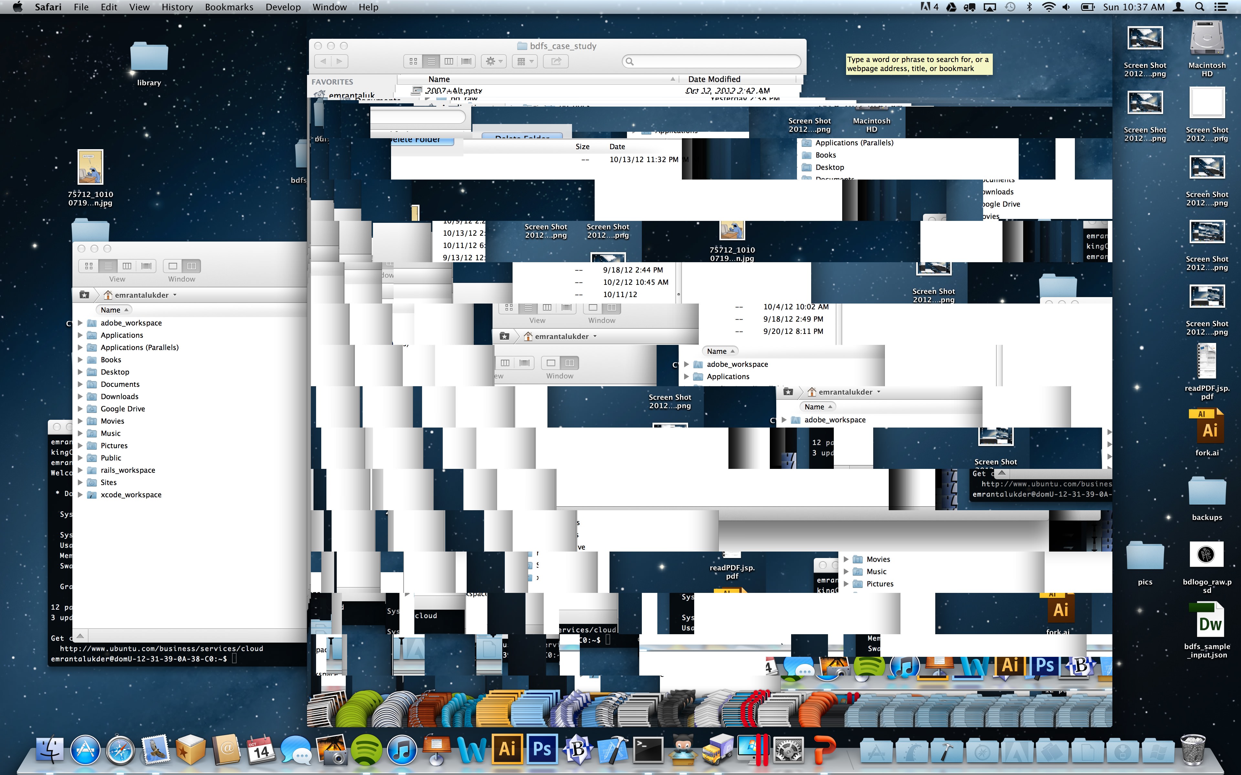Select the xcode_workspace folder row
Screen dimensions: 1241x775
pos(131,495)
